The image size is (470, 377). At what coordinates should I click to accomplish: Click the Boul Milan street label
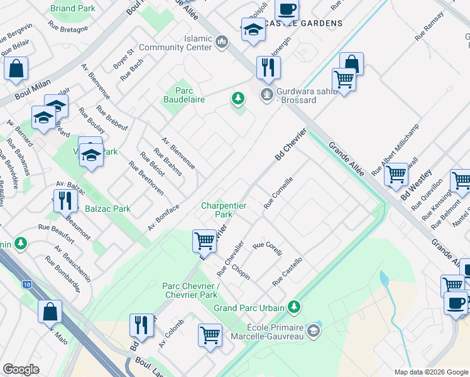coord(33,90)
